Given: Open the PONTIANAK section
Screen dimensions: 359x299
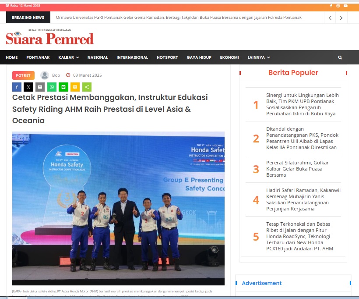Looking at the screenshot, I should (38, 57).
